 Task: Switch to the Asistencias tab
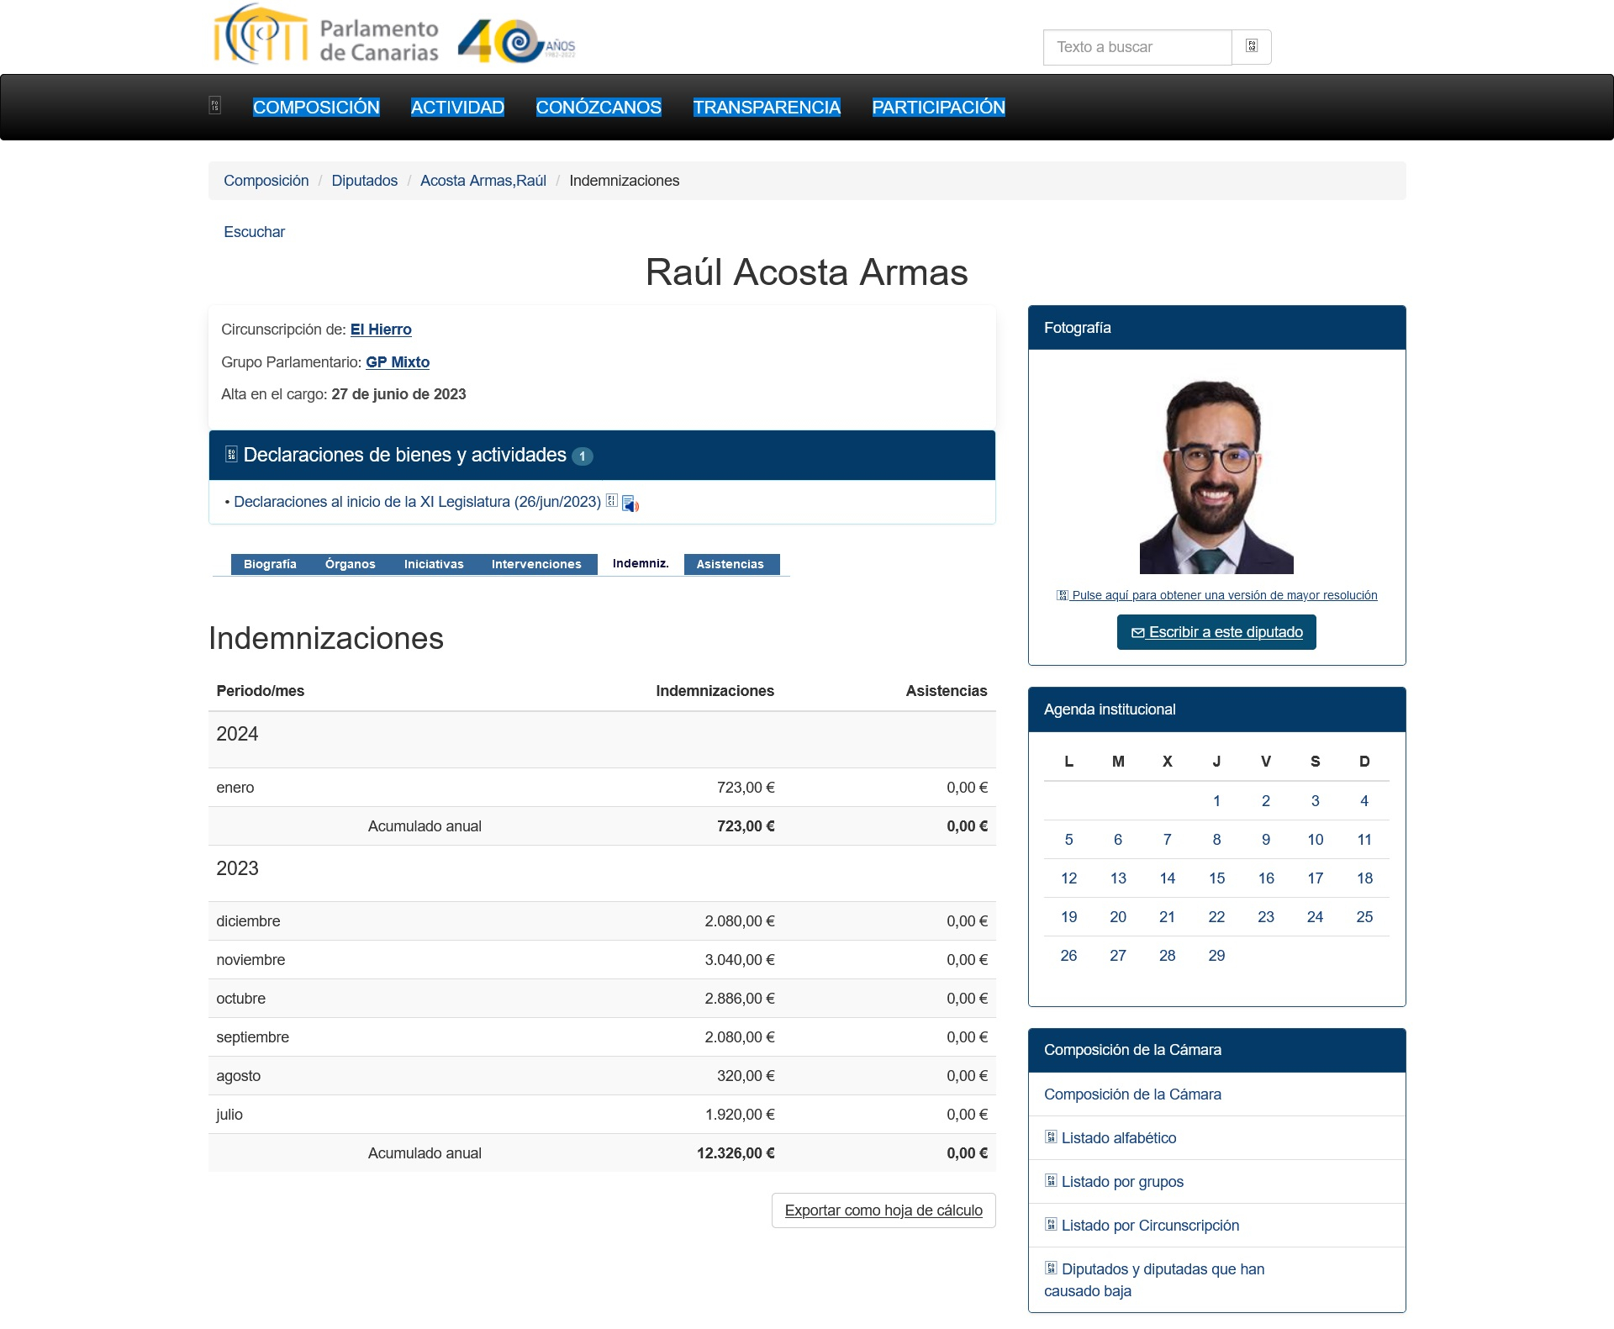[730, 564]
